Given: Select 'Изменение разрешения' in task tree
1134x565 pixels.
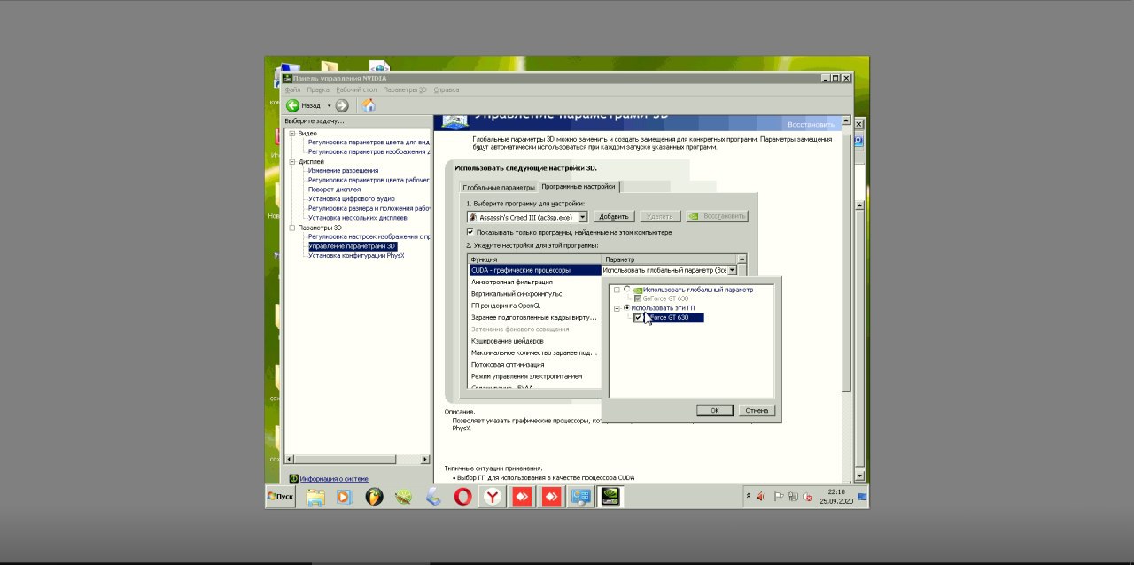Looking at the screenshot, I should pyautogui.click(x=343, y=170).
